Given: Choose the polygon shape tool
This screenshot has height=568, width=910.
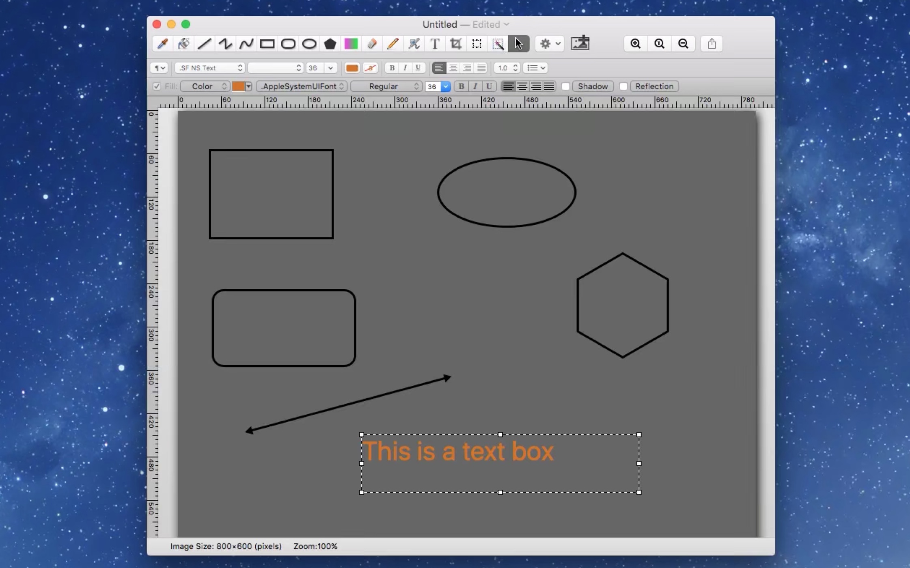Looking at the screenshot, I should [x=330, y=43].
